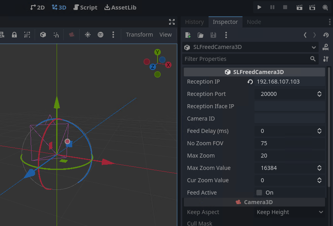Lock the selected node
Viewport: 333px width, 226px height.
[x=14, y=35]
